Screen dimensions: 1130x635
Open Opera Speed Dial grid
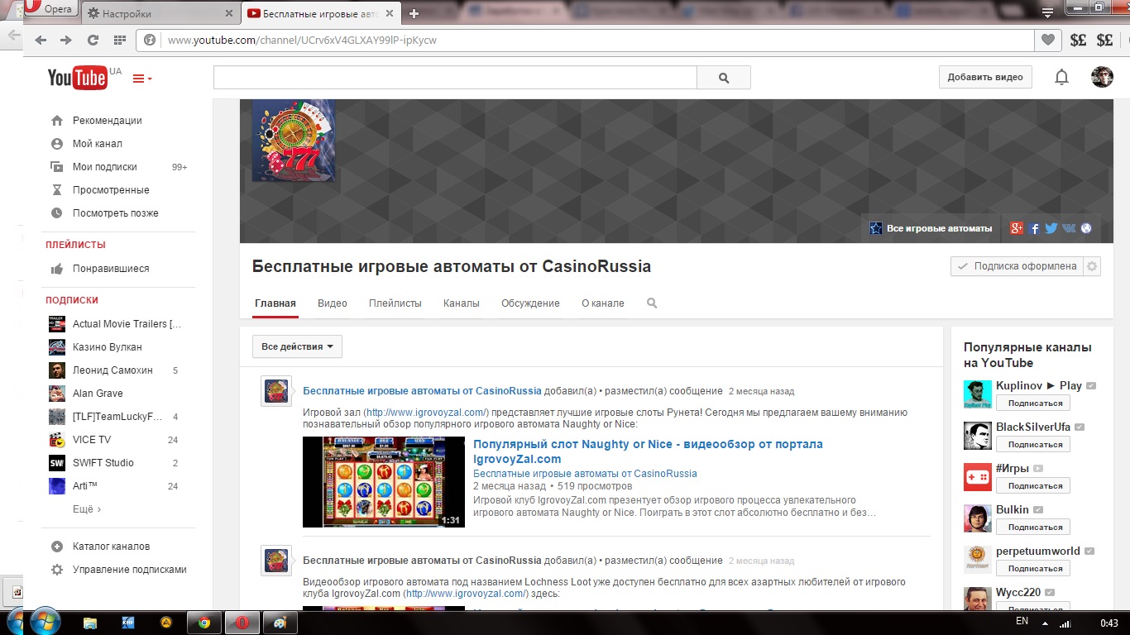(119, 40)
